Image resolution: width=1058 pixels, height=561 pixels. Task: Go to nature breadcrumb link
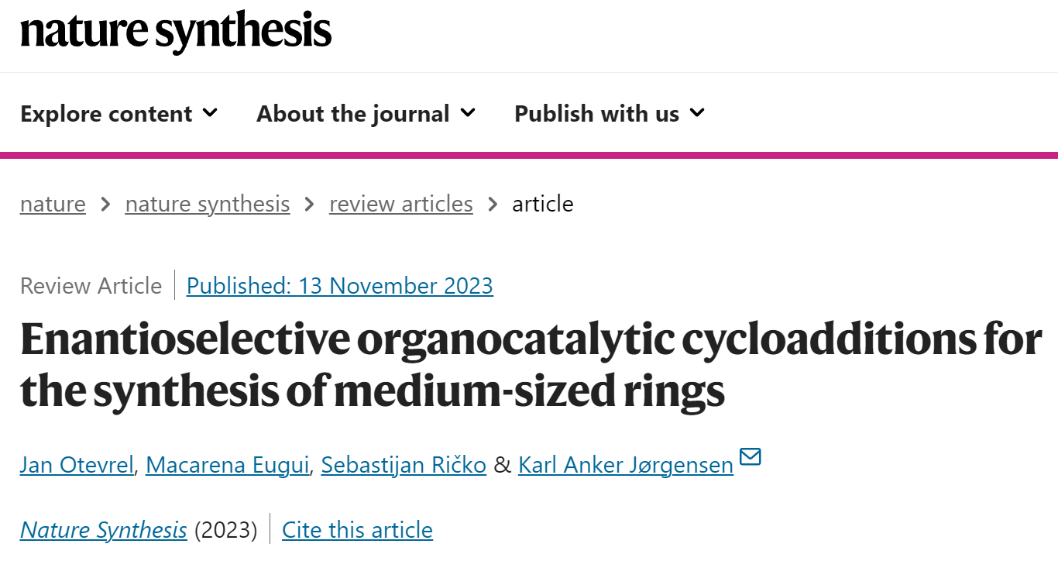point(53,204)
